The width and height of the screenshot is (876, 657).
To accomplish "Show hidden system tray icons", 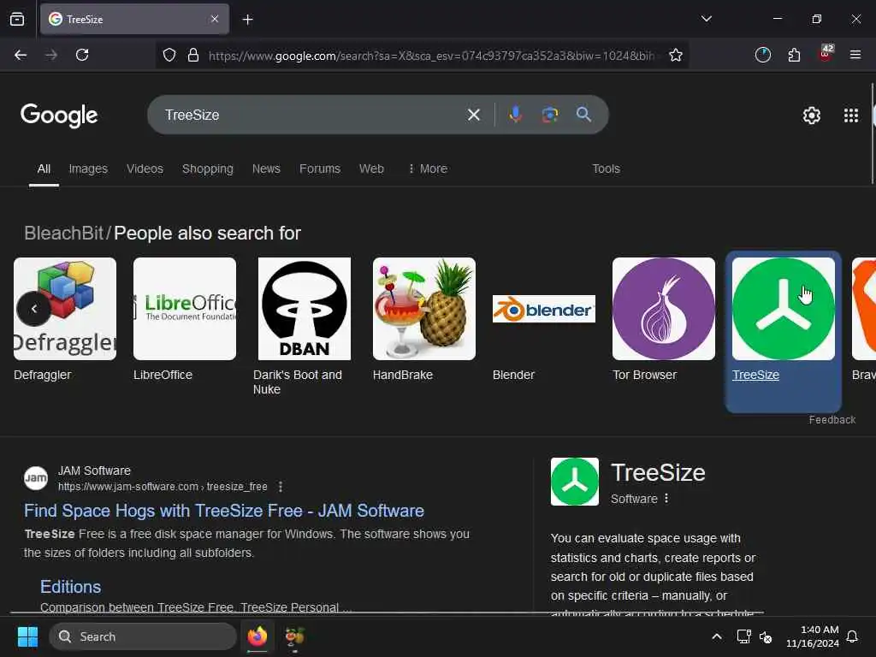I will click(716, 636).
